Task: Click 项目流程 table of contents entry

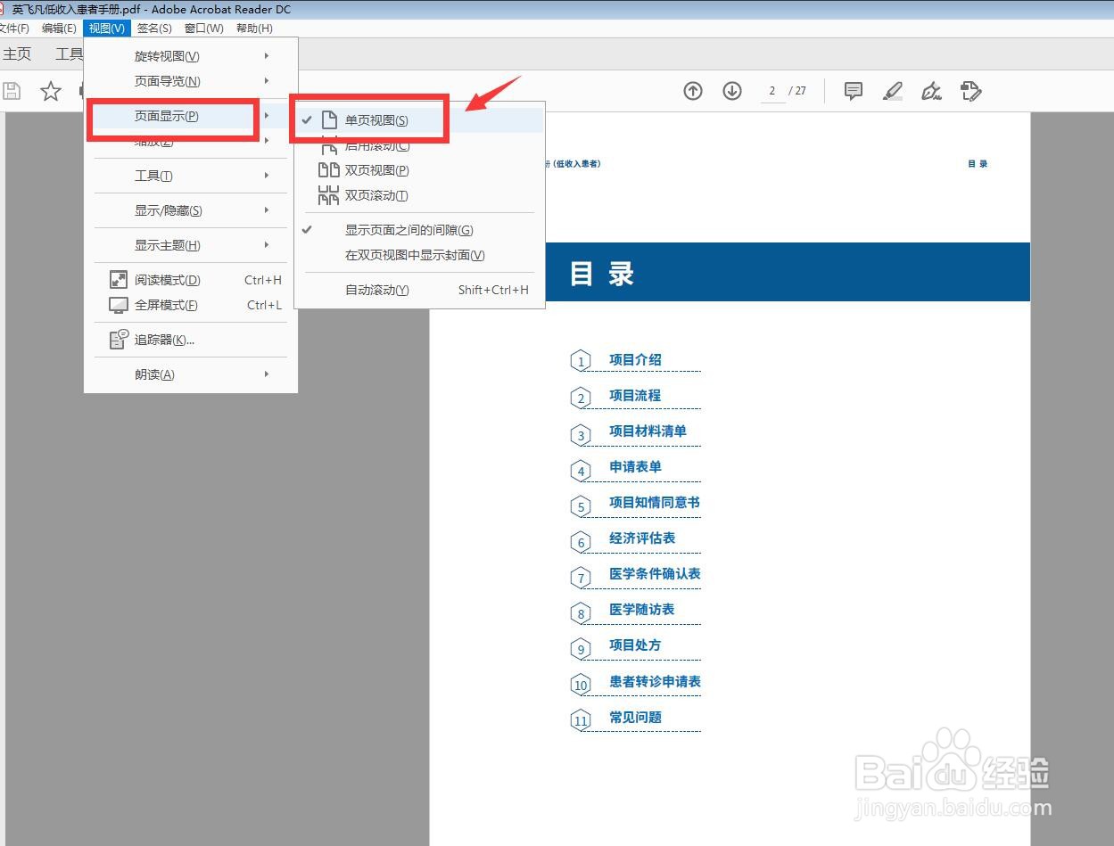Action: [x=635, y=396]
